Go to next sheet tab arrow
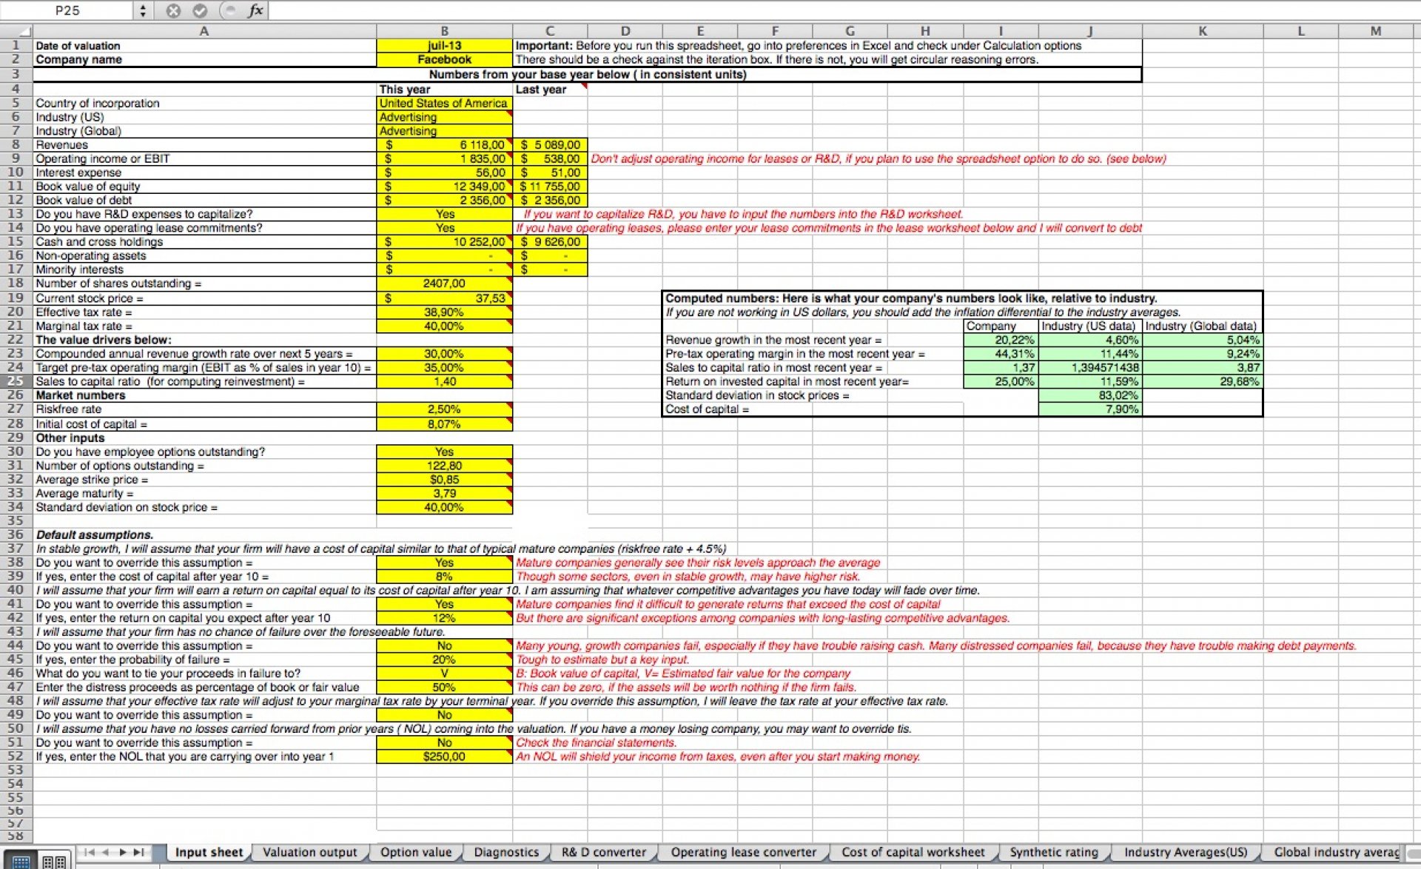Viewport: 1421px width, 869px height. click(122, 852)
